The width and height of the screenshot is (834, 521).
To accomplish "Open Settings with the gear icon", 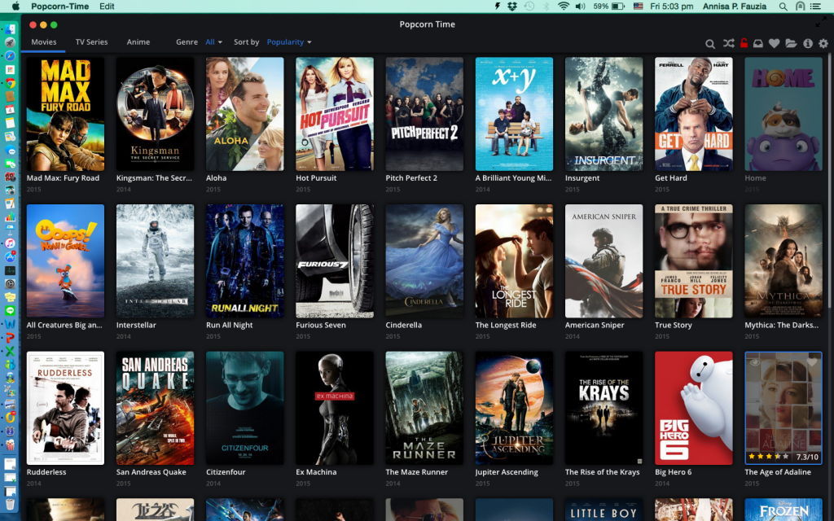I will pyautogui.click(x=823, y=44).
